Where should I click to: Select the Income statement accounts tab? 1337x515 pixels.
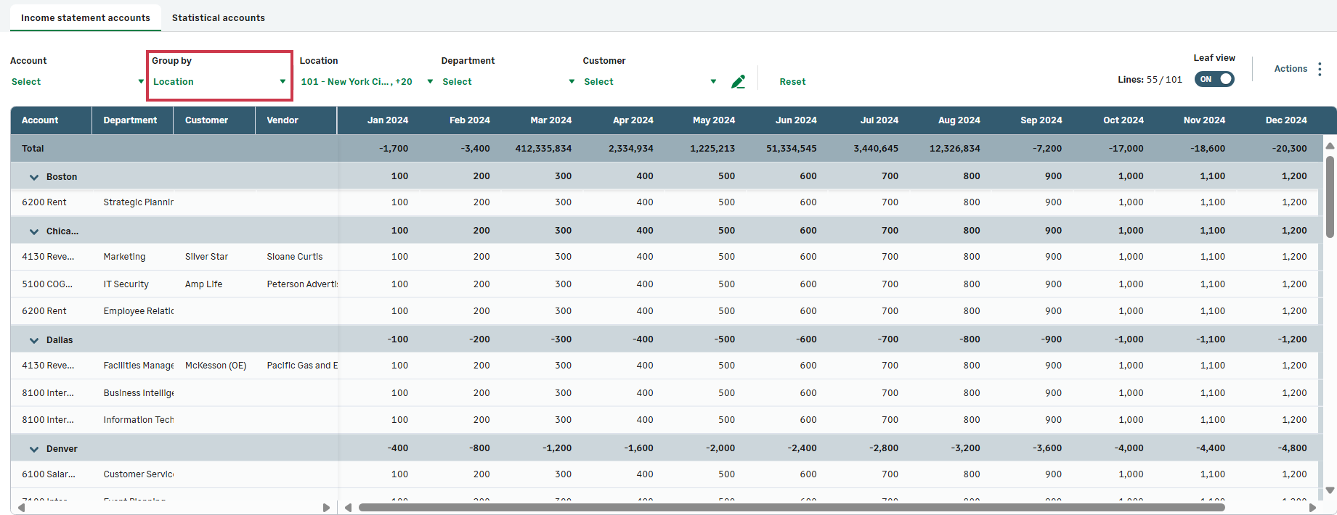point(85,17)
